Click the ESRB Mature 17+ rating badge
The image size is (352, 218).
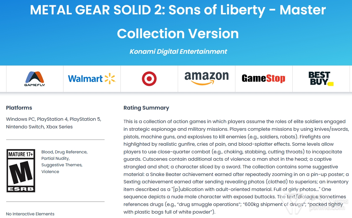tap(21, 171)
